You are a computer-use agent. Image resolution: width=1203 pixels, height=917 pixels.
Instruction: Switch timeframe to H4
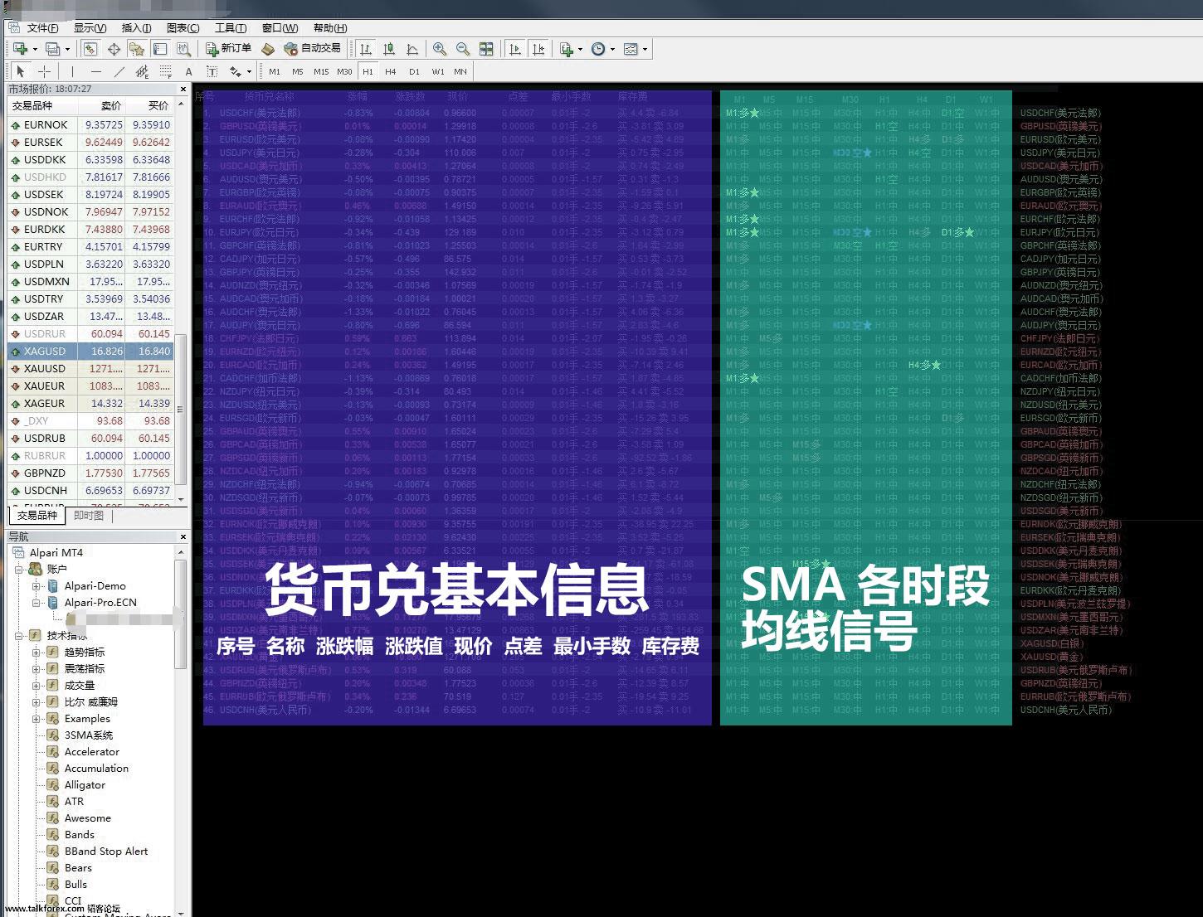391,71
